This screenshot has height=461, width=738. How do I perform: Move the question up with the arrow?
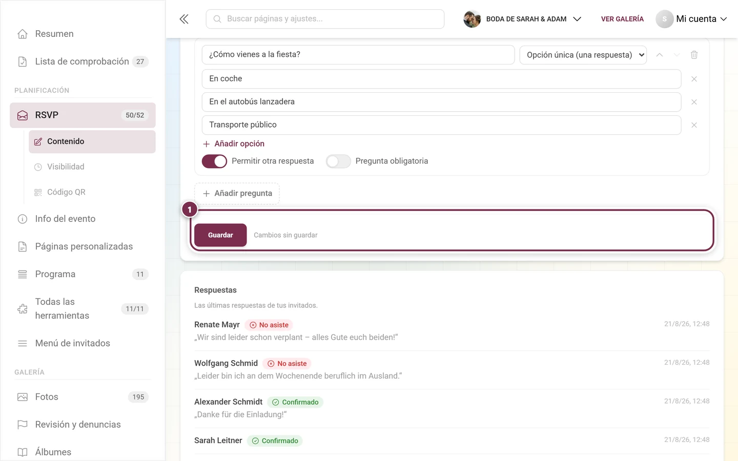[x=660, y=55]
